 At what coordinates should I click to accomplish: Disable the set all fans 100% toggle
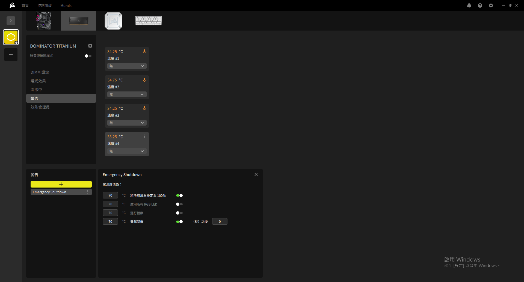(179, 195)
